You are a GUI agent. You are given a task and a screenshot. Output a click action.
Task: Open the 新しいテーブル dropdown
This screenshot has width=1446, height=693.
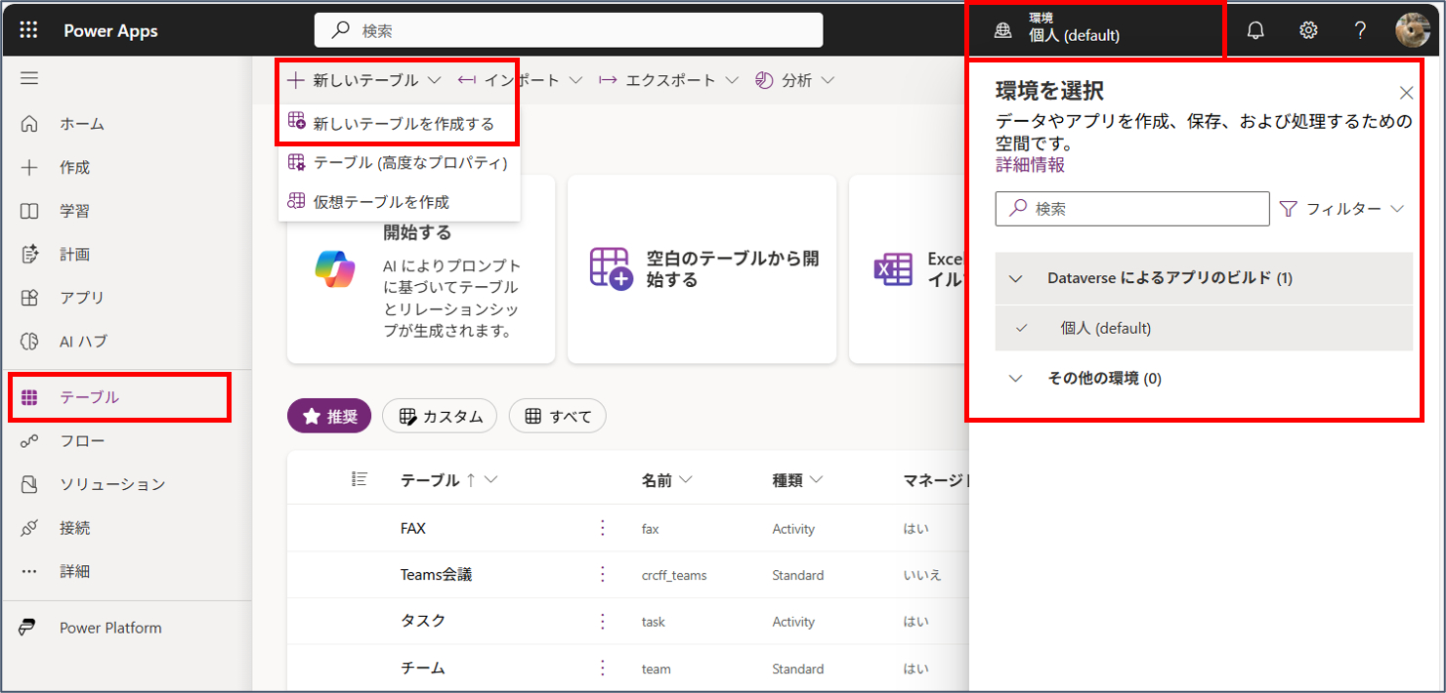pyautogui.click(x=364, y=80)
